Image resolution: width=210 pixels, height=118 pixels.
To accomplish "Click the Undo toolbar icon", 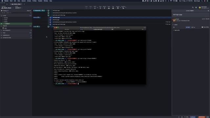I will click(x=86, y=8).
